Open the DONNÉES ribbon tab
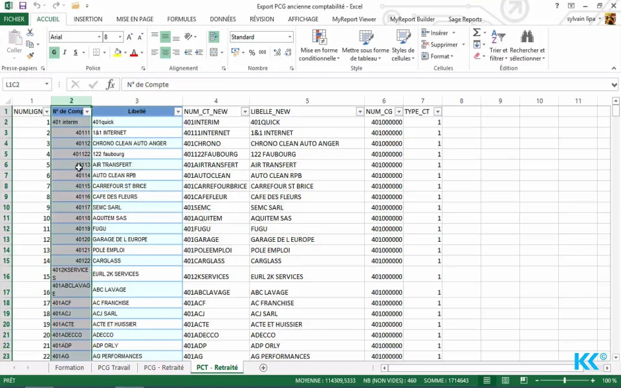621x388 pixels. (x=223, y=19)
